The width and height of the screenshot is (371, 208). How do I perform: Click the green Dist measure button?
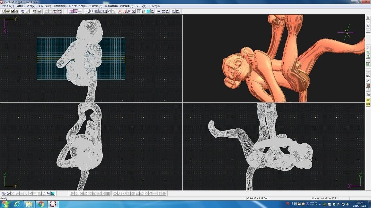[x=368, y=52]
